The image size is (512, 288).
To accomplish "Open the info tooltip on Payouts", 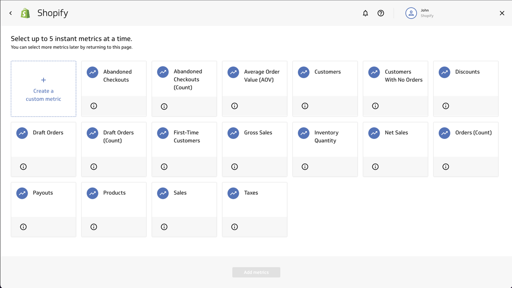I will [x=23, y=226].
